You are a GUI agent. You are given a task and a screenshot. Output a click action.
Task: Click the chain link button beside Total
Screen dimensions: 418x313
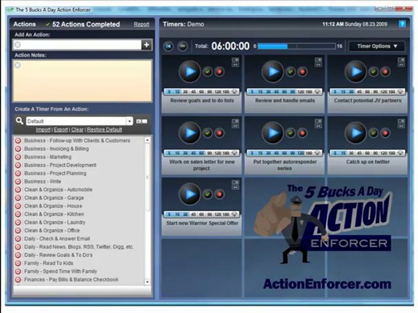(182, 46)
